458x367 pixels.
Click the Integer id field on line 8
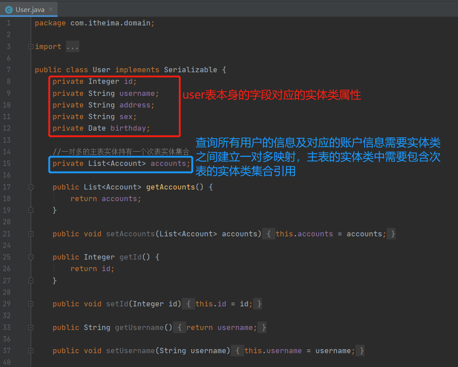pos(128,81)
